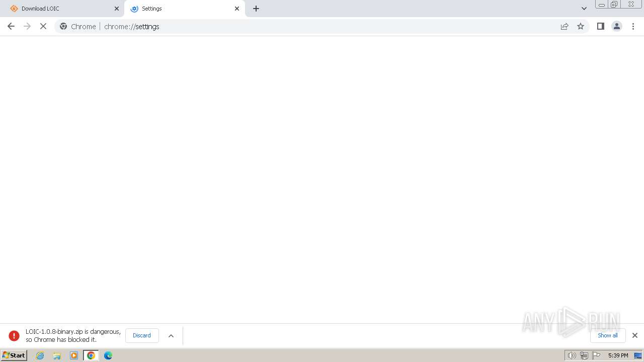Switch to the Settings tab
The image size is (644, 362).
pos(184,9)
